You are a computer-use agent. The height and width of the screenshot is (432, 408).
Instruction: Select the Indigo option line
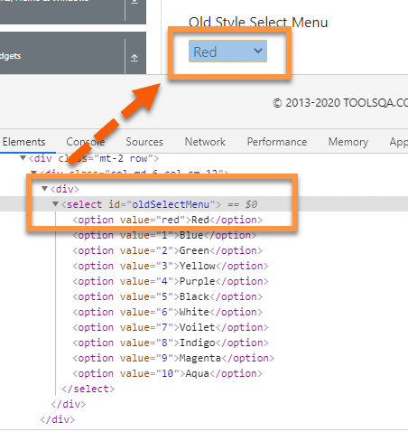171,343
